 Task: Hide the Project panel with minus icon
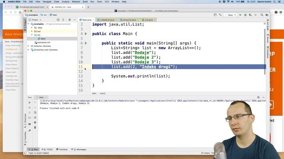pos(75,20)
